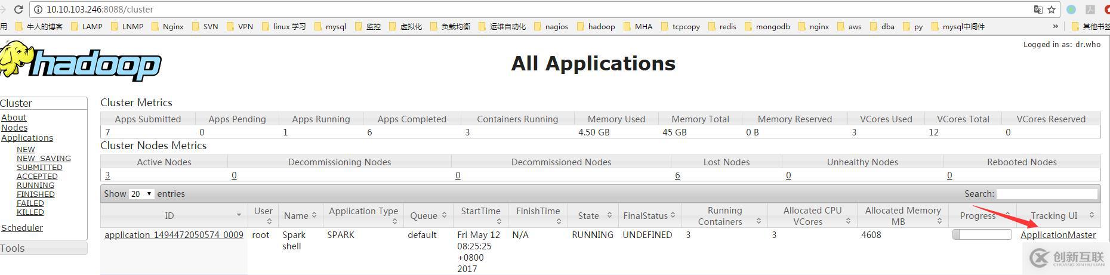Viewport: 1110px width, 275px height.
Task: Open the Nginx bookmark folder
Action: (168, 26)
